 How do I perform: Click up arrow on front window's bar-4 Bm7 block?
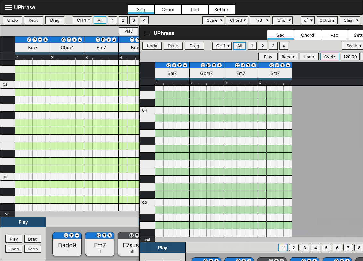(x=288, y=65)
